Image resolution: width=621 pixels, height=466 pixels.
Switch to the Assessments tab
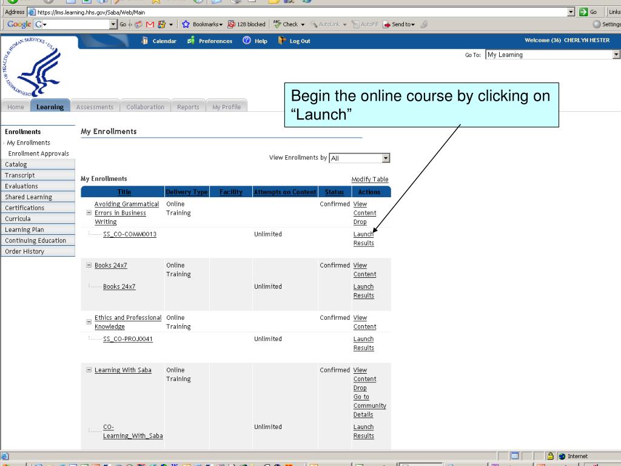tap(95, 107)
